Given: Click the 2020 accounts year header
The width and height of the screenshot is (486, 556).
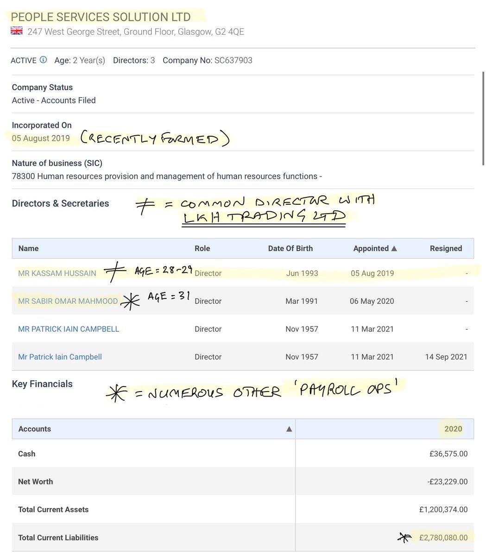Looking at the screenshot, I should (453, 429).
